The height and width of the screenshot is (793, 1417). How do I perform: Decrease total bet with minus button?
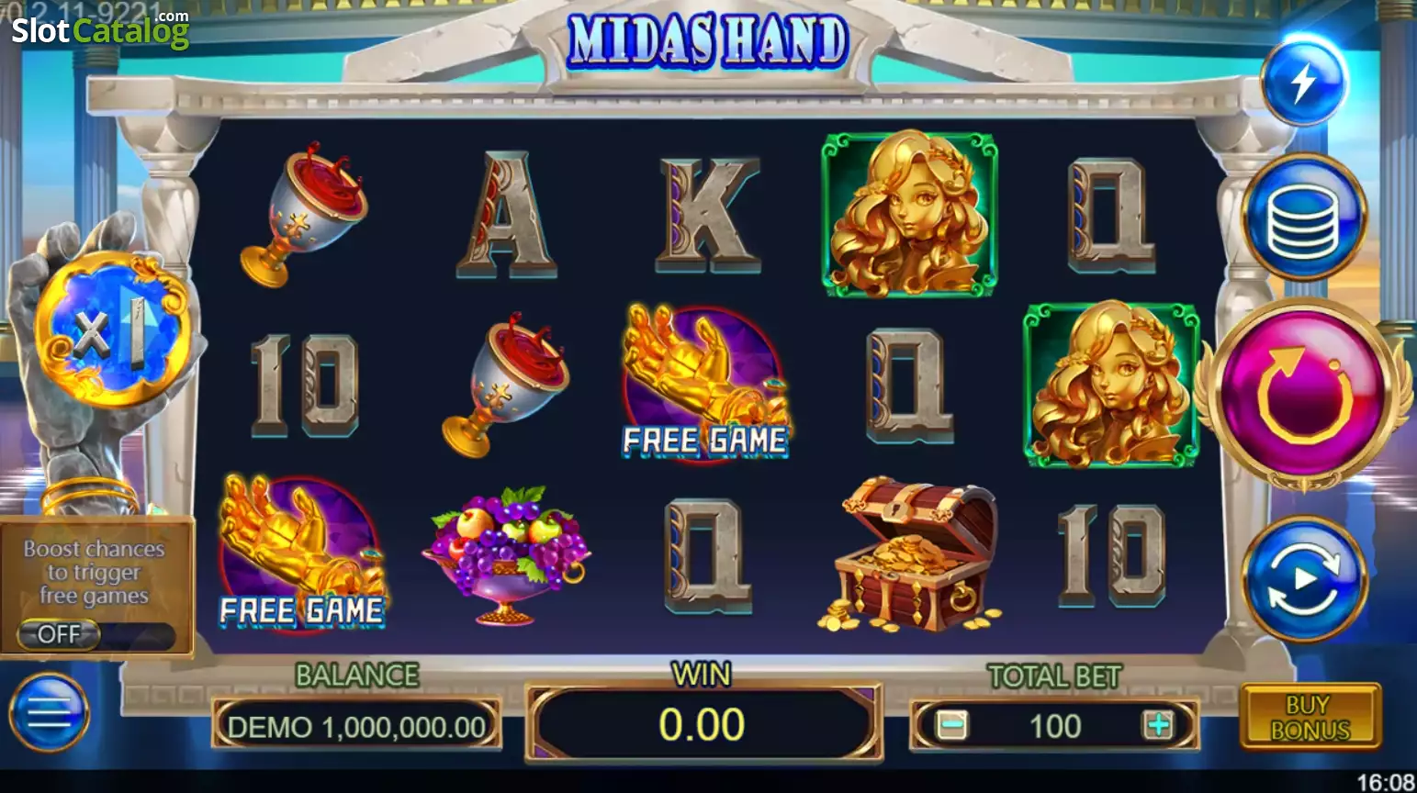pos(951,726)
